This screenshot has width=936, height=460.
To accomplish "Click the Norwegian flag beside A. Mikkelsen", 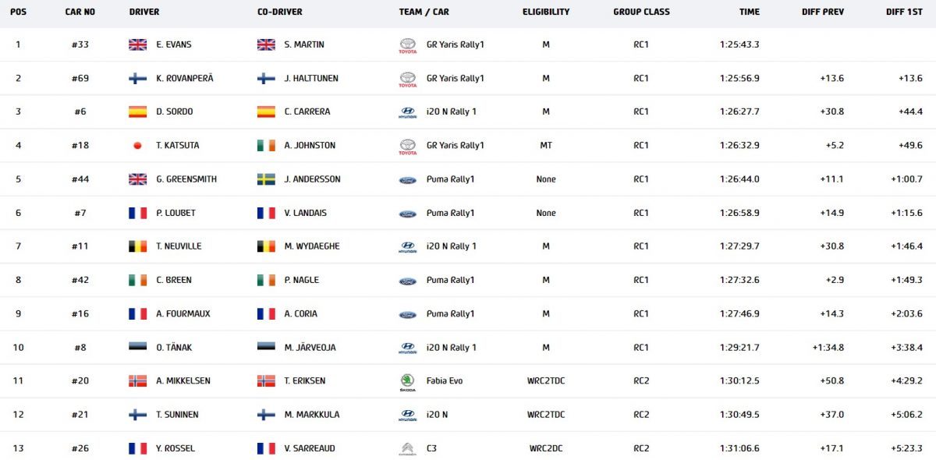I will (x=137, y=381).
